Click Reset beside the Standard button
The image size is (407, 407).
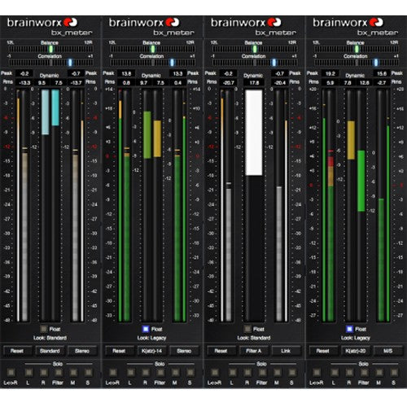pos(17,351)
